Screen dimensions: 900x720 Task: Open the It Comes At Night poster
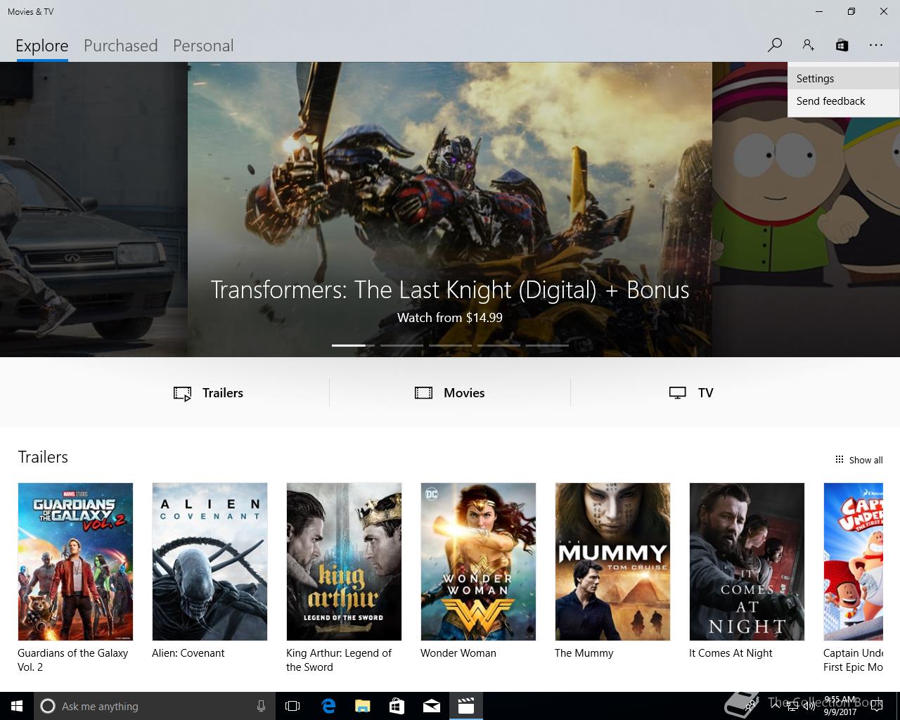(747, 562)
